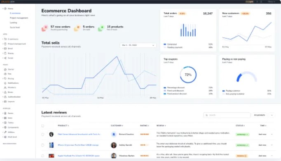Open the user menu dropdown in top bar

tap(272, 2)
